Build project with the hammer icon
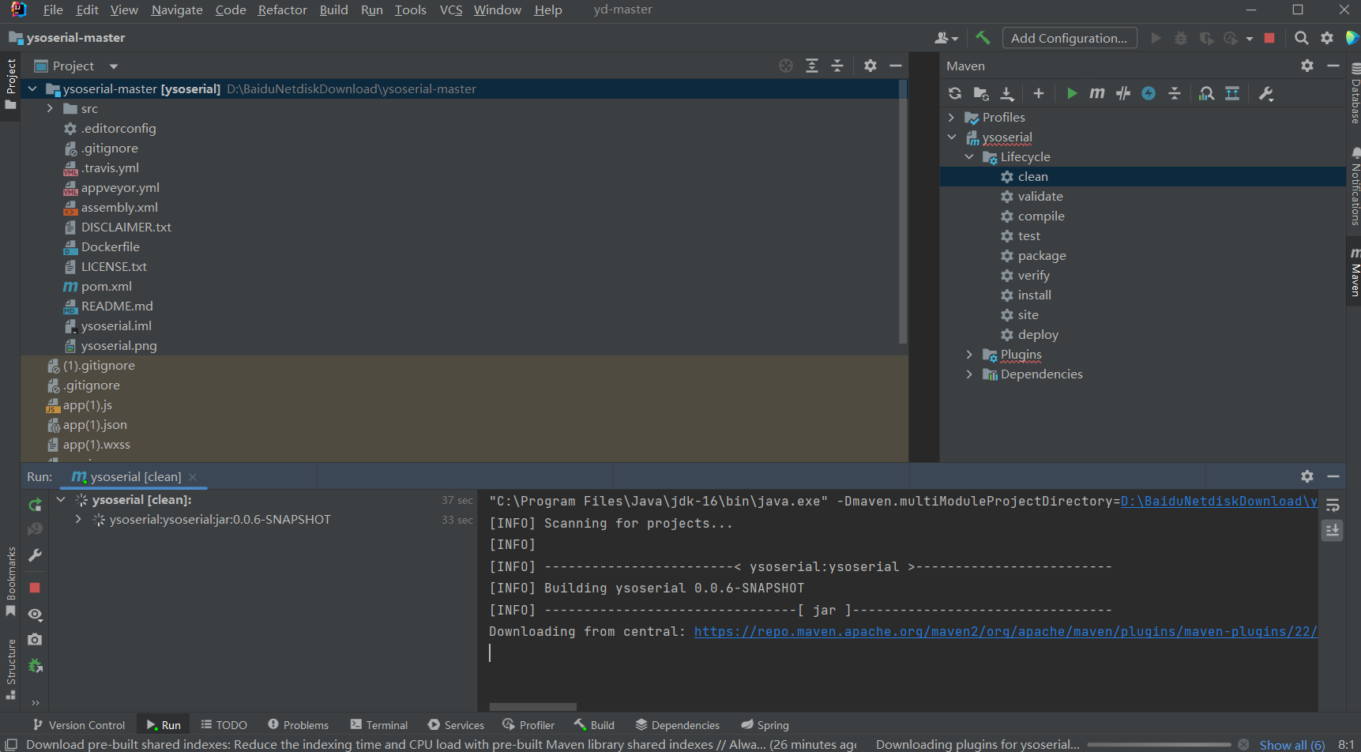 [983, 37]
